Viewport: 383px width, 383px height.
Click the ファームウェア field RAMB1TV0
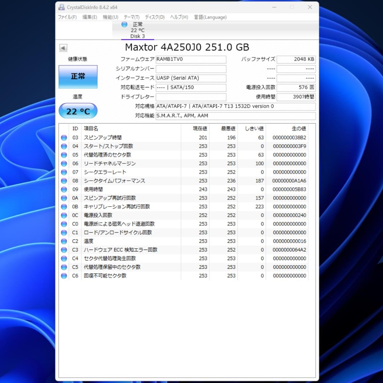[x=191, y=60]
